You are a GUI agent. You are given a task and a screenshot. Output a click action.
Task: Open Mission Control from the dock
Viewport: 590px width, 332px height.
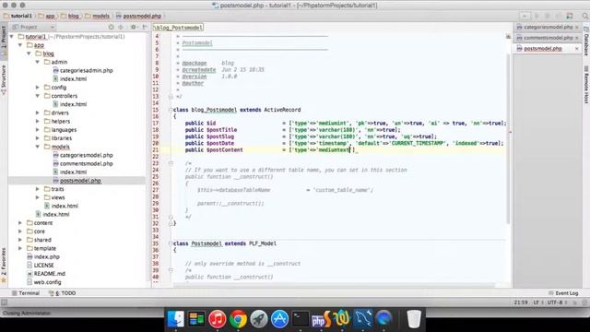click(196, 319)
